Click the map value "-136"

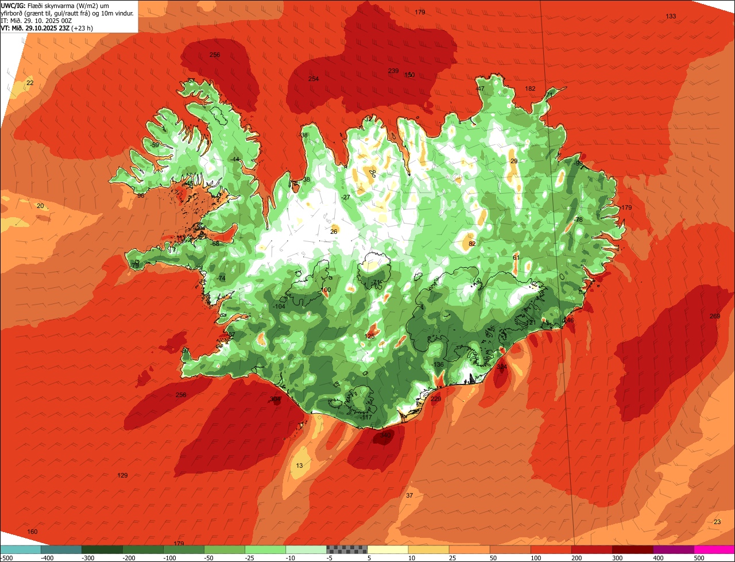pos(438,364)
